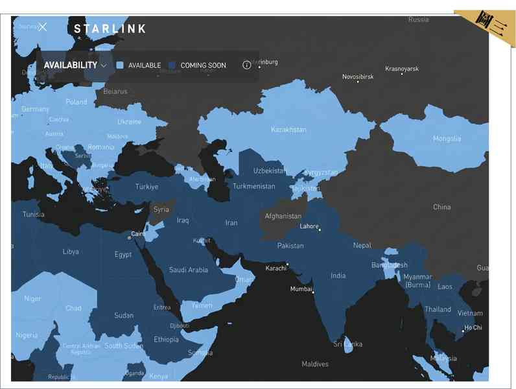Click the Ho Chi city marker dot
The height and width of the screenshot is (389, 516).
coord(463,331)
